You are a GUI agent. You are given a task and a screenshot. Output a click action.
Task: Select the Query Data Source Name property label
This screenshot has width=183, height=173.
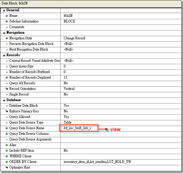point(26,128)
